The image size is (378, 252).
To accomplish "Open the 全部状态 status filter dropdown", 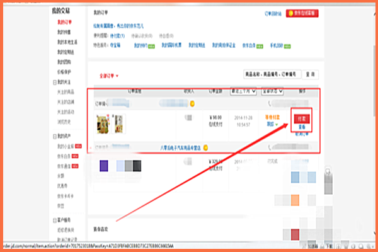I will coord(272,91).
